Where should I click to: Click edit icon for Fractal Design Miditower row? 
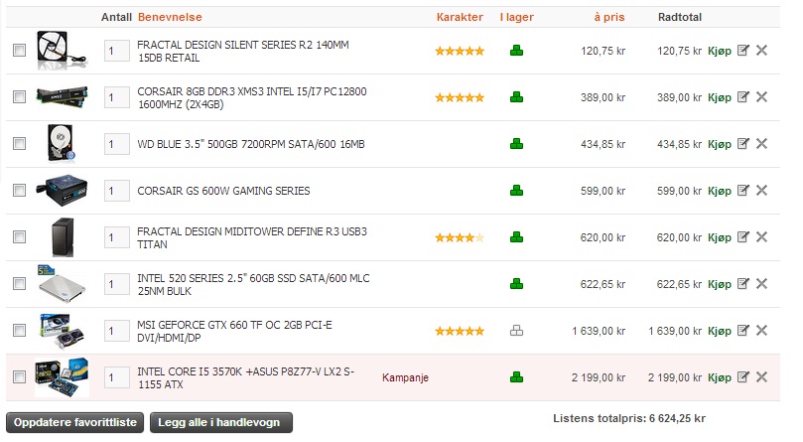click(x=743, y=237)
